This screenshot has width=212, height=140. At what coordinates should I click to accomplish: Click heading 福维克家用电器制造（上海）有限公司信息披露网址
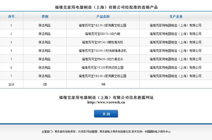click(106, 97)
